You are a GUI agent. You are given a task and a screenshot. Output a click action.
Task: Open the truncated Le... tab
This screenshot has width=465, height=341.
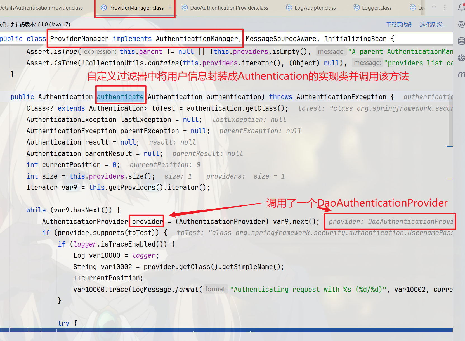(x=417, y=8)
